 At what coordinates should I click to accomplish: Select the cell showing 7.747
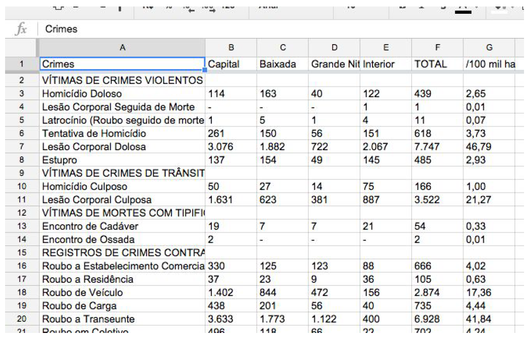pos(437,147)
